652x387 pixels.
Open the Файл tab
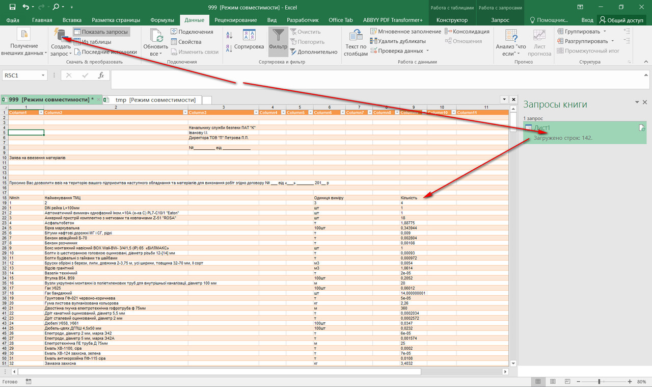pos(13,20)
